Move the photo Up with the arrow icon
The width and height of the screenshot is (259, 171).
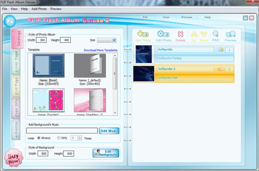(194, 35)
